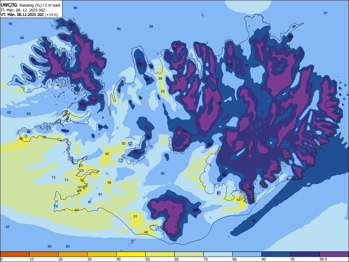Image resolution: width=349 pixels, height=262 pixels.
Task: Click the medium blue 90–95 legend swatch
Action: coord(276,254)
